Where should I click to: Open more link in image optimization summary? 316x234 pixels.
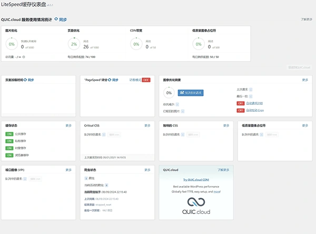(305, 80)
